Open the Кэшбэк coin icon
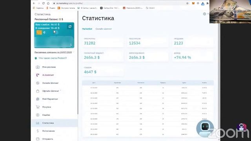 [x=38, y=115]
